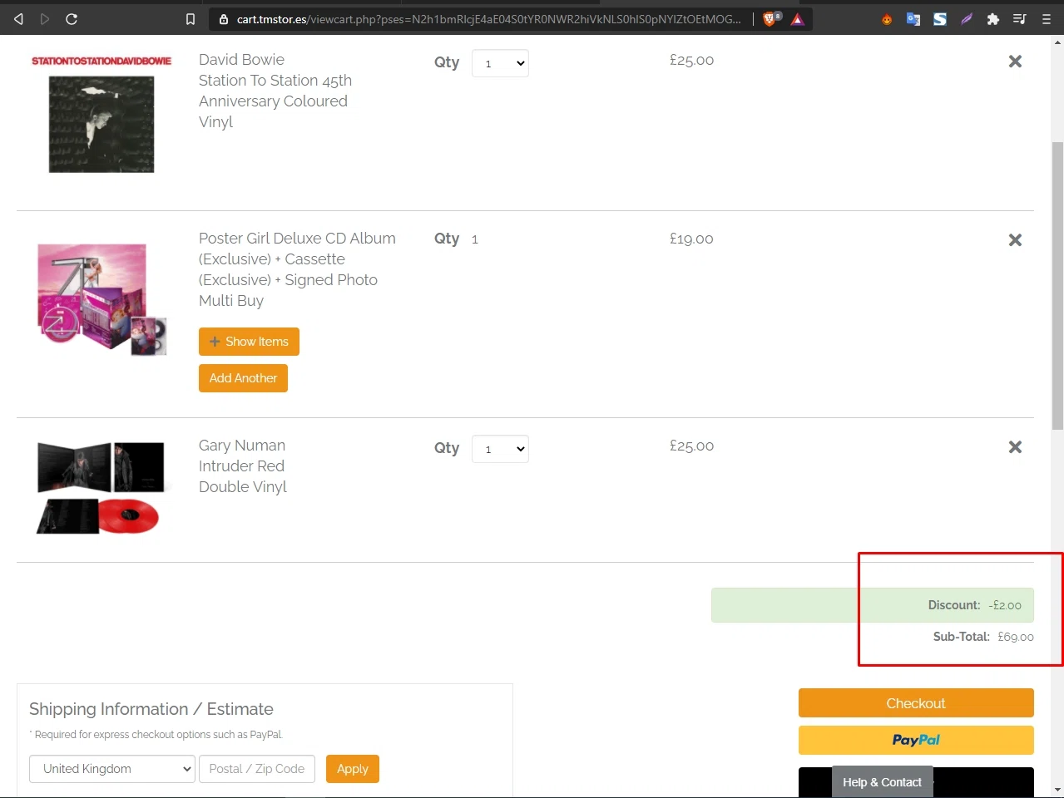Open the Extensions puzzle piece menu
This screenshot has width=1064, height=798.
coord(992,19)
